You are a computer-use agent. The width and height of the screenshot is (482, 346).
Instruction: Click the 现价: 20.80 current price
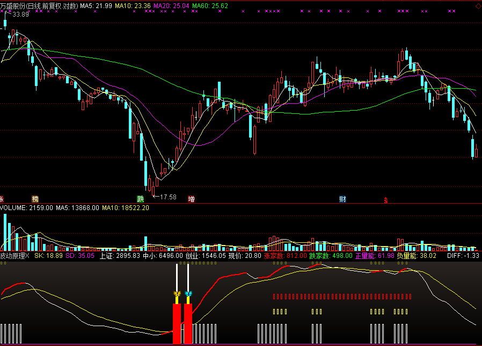245,256
